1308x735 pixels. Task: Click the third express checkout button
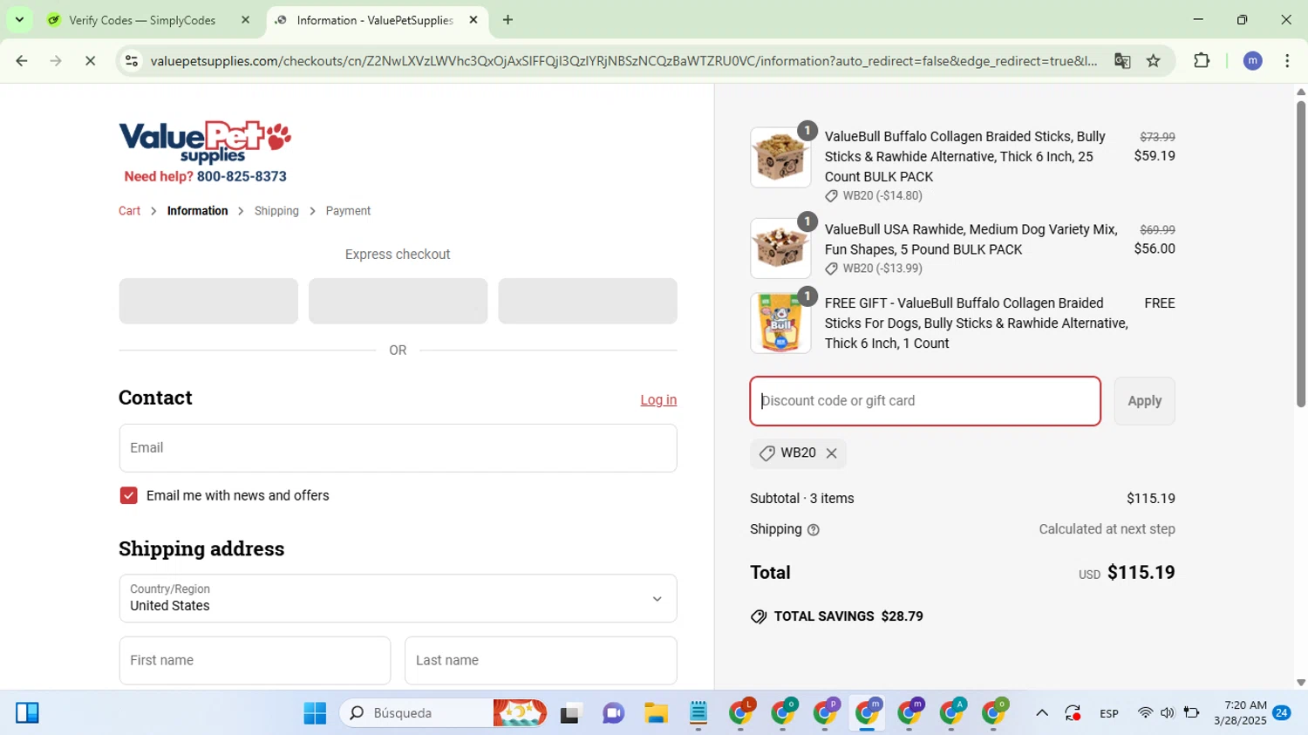point(588,301)
